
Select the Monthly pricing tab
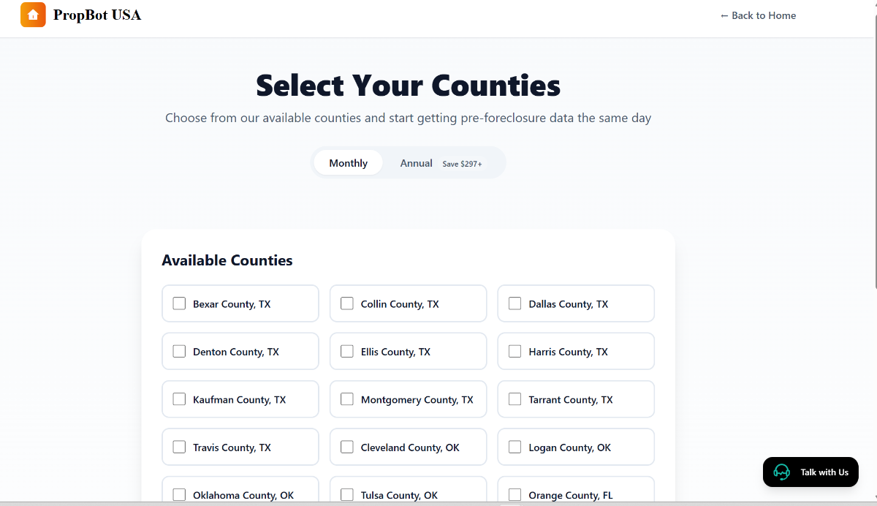[x=348, y=162]
